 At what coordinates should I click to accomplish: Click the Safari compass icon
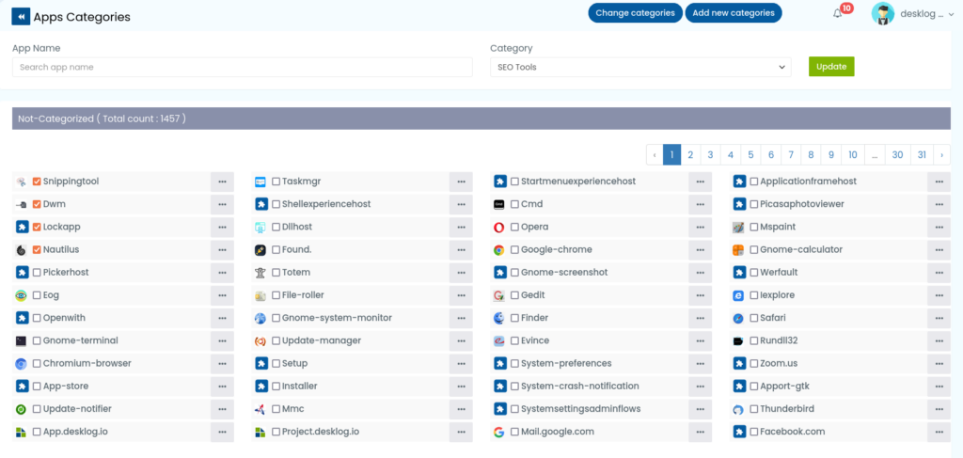[738, 318]
